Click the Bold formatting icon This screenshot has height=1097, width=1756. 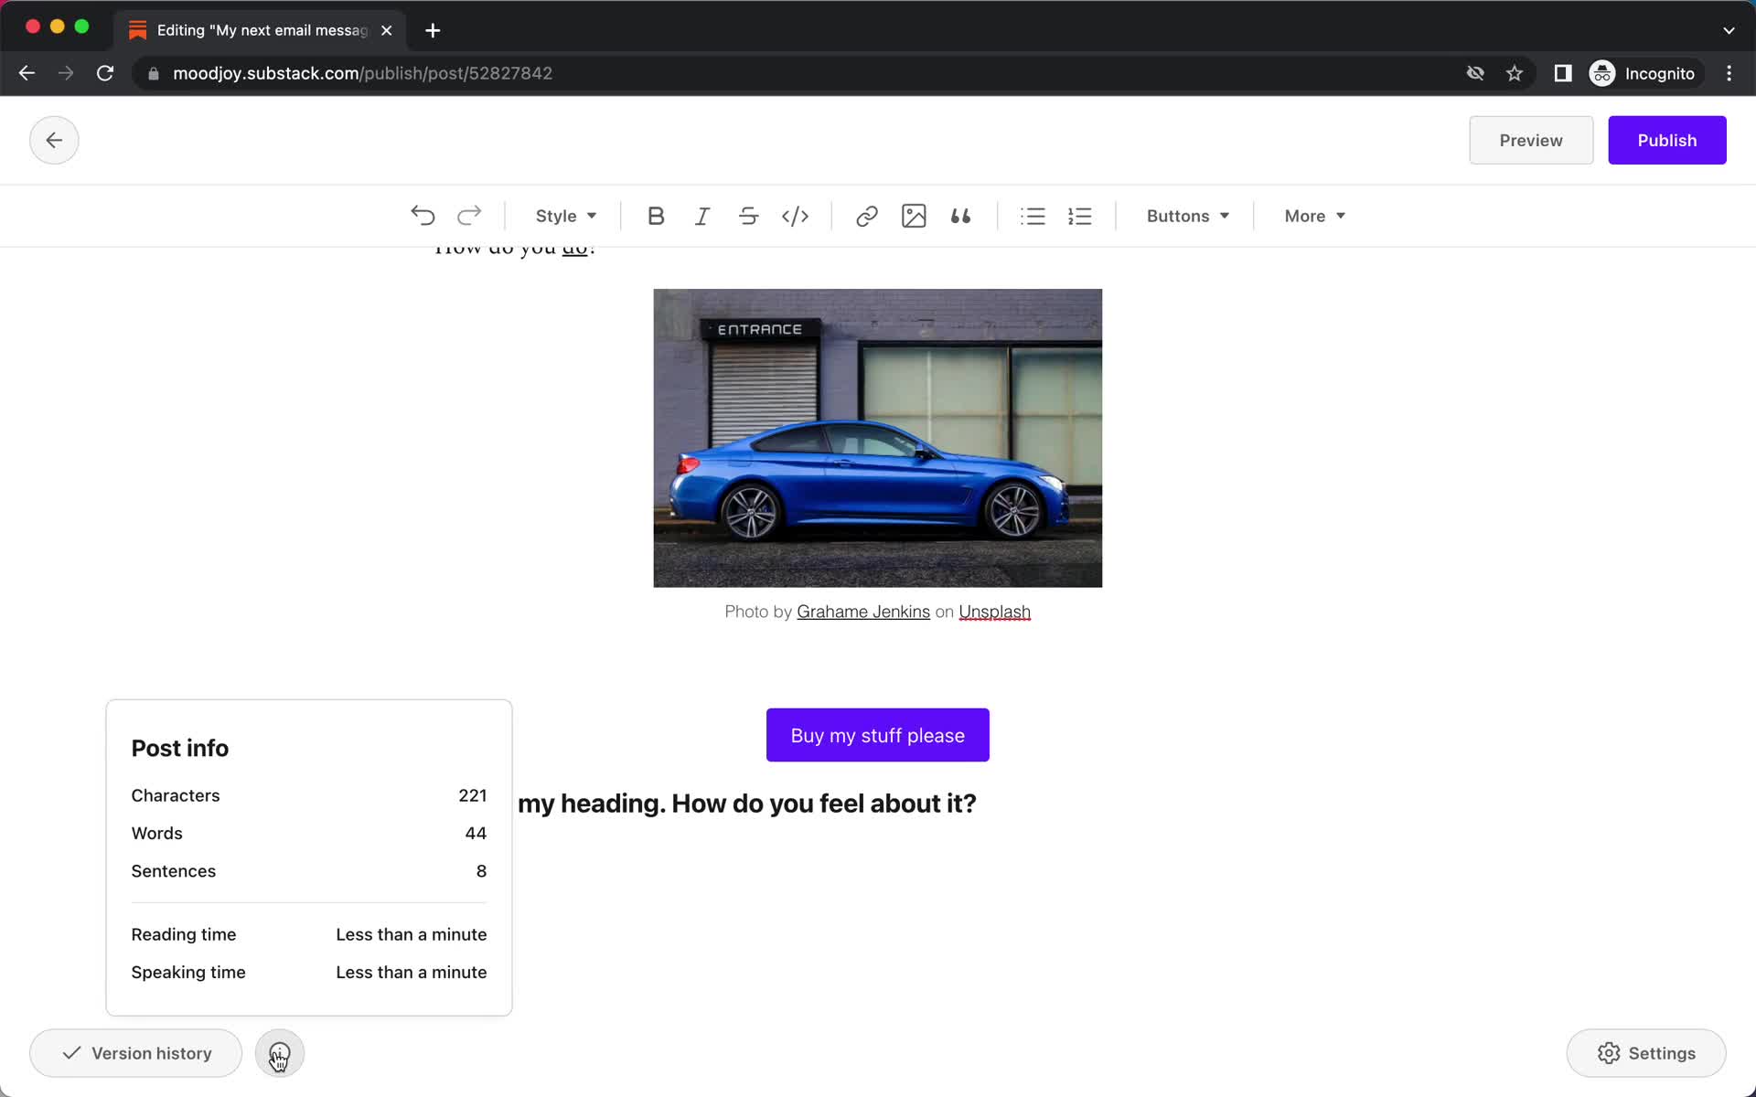[x=654, y=215]
